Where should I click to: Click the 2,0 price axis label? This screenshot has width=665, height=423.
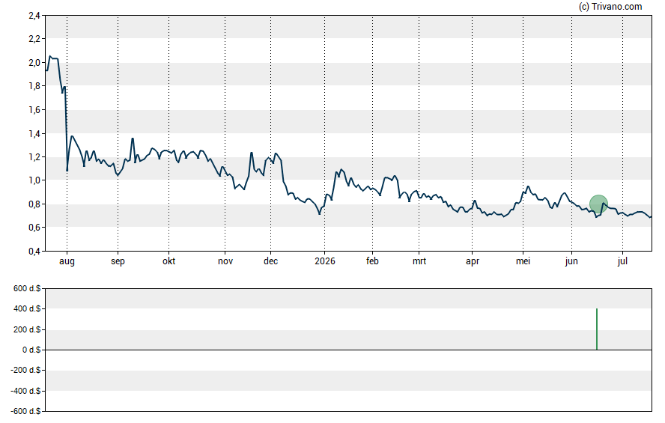click(x=34, y=63)
